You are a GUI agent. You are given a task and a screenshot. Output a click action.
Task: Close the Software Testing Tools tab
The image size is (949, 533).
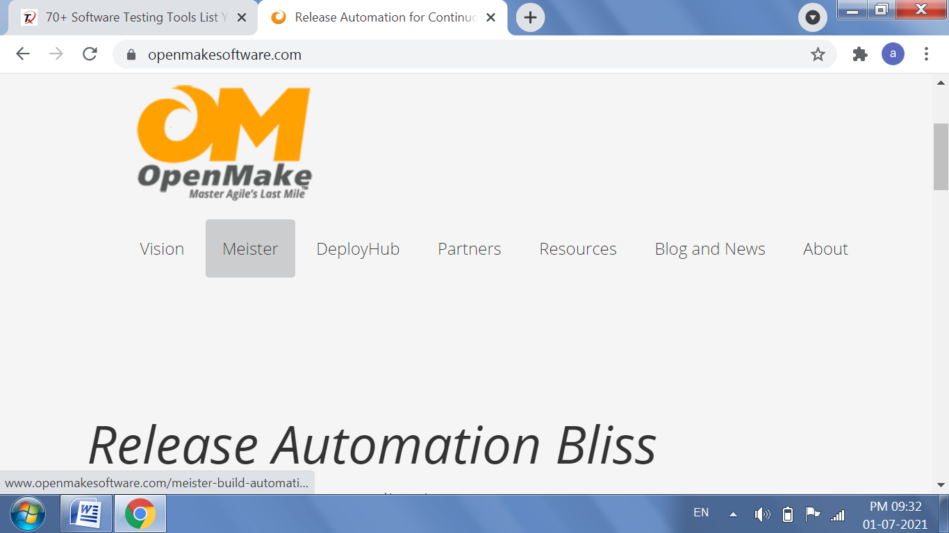coord(241,17)
